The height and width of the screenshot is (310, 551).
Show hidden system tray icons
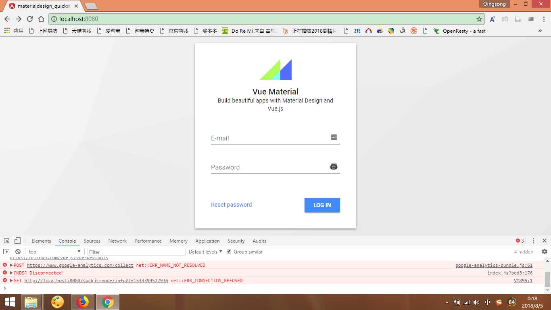(x=447, y=302)
